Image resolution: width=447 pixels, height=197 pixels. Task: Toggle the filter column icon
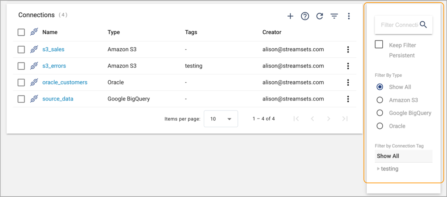(x=334, y=16)
